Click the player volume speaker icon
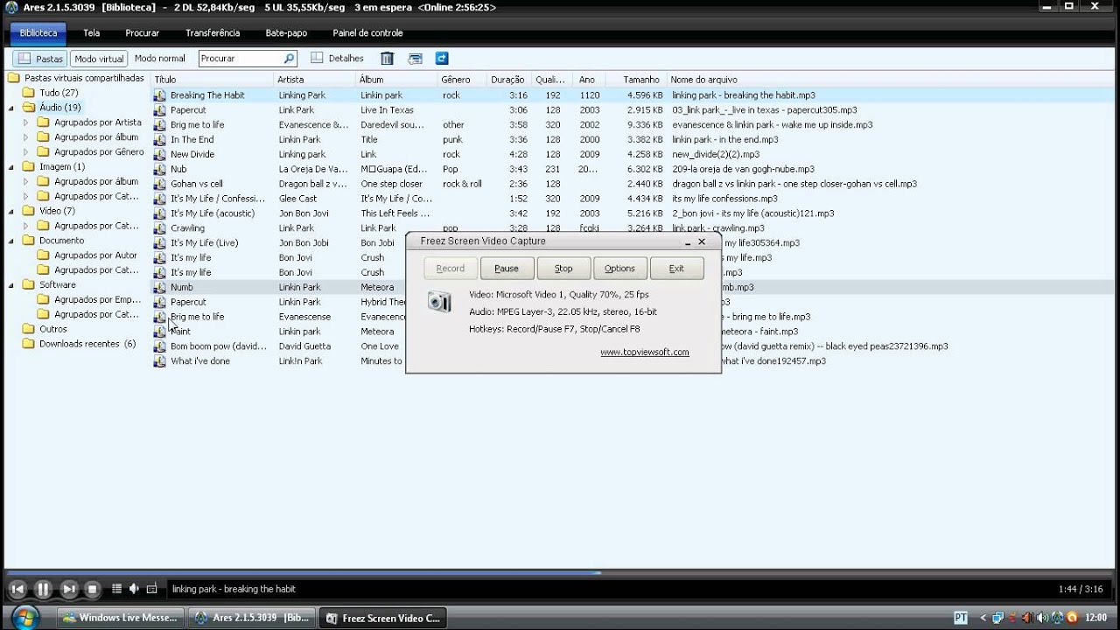This screenshot has width=1120, height=630. 133,589
